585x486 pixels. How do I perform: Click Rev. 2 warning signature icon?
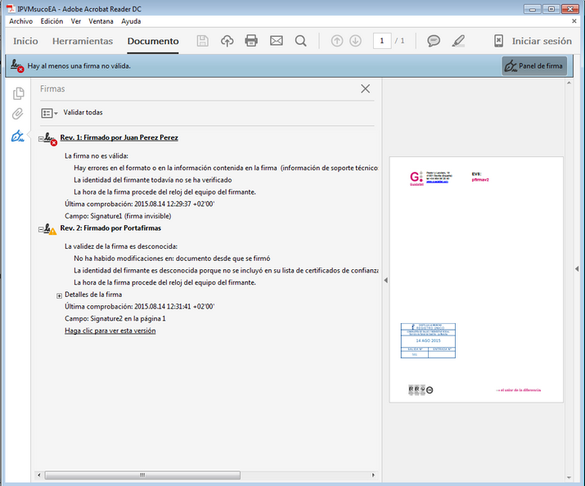[x=50, y=229]
